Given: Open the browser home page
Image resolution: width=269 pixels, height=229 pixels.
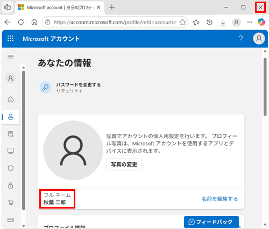Looking at the screenshot, I should pyautogui.click(x=34, y=22).
